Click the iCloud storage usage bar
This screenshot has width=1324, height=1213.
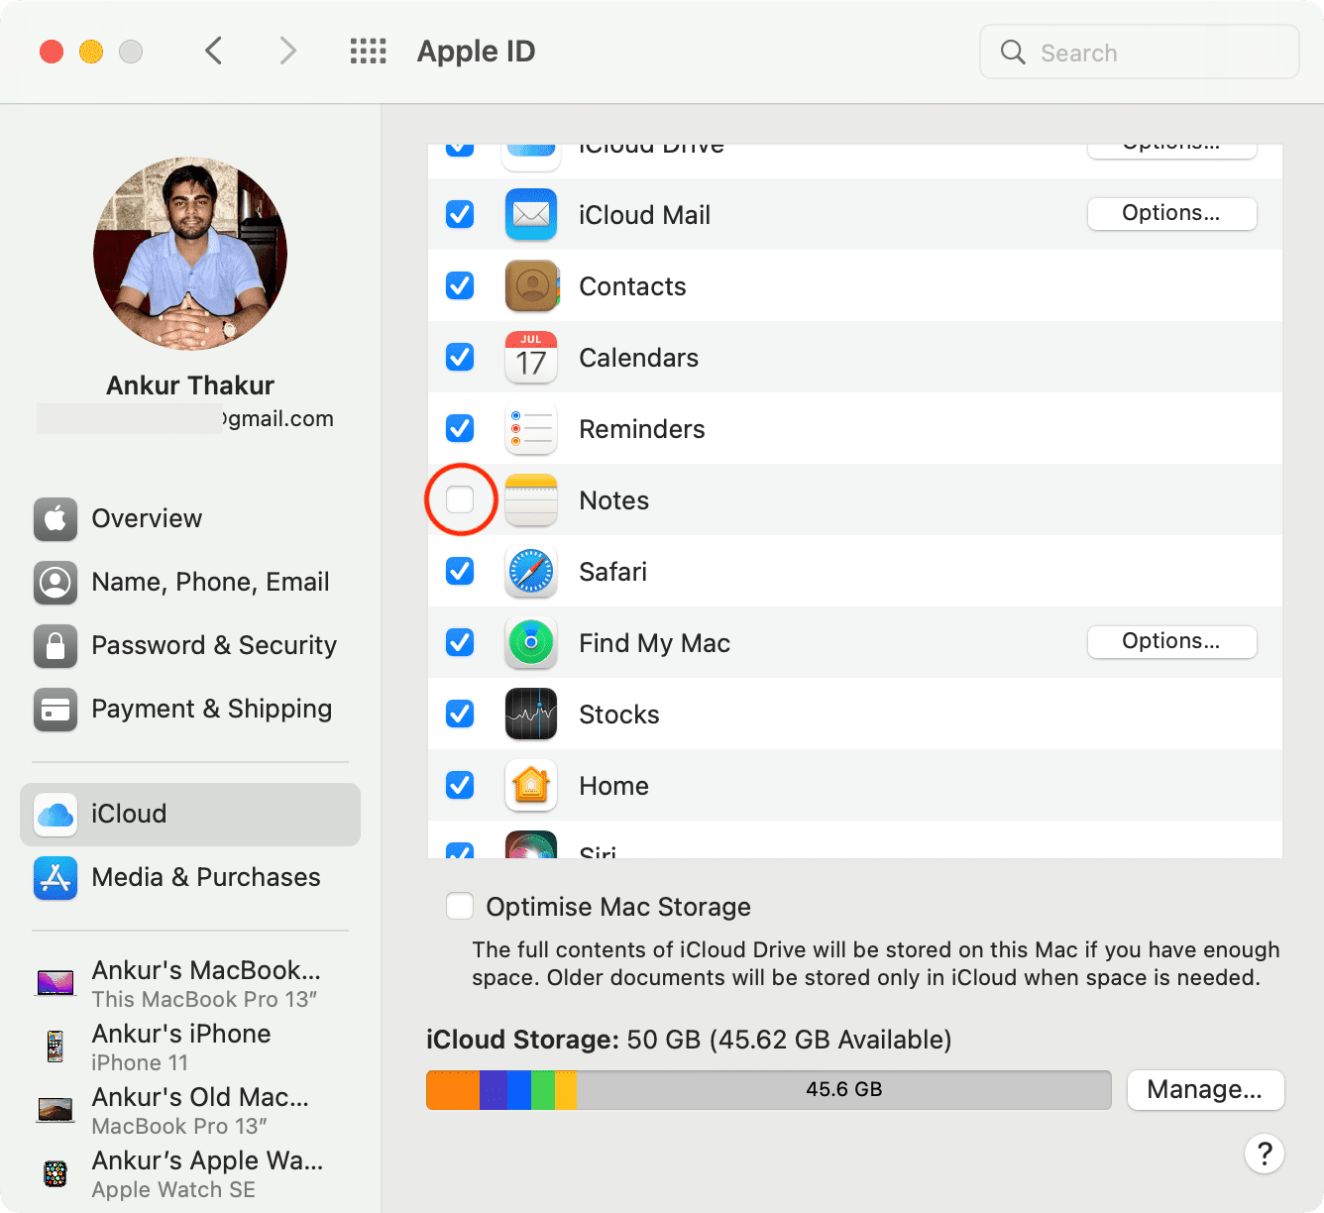click(x=769, y=1089)
